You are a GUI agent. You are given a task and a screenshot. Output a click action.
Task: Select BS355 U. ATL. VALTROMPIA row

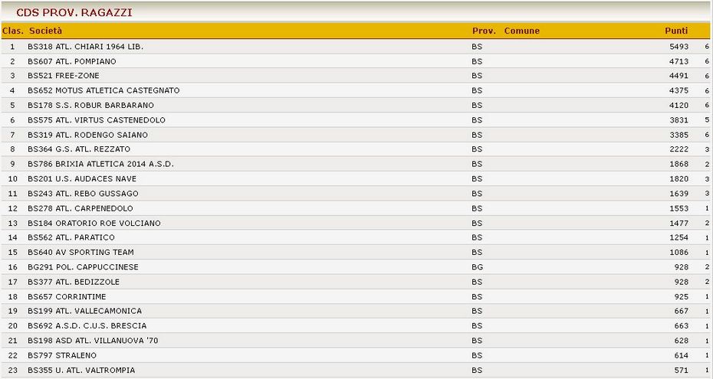click(x=356, y=370)
